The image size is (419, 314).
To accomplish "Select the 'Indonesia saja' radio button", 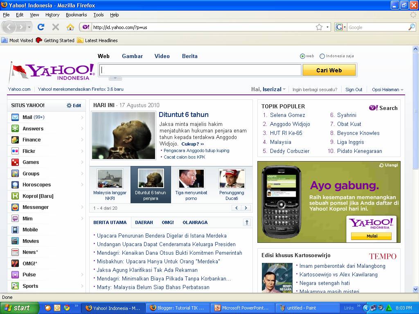I will 322,56.
